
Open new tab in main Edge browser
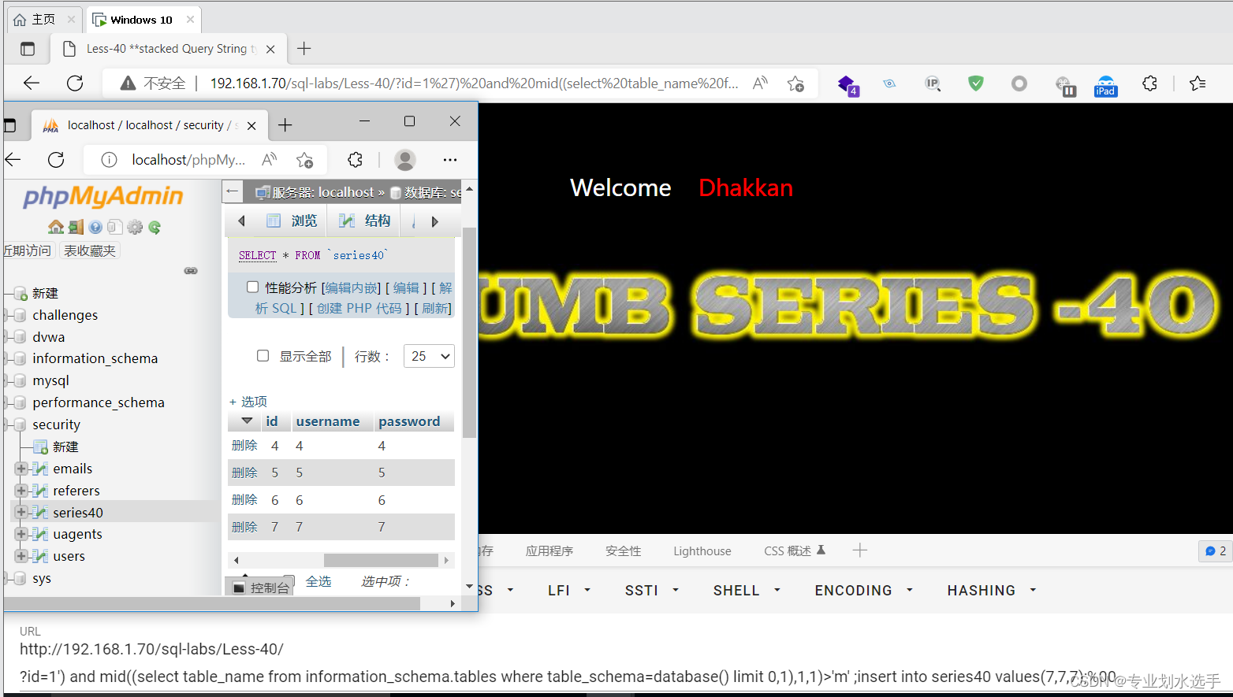click(x=304, y=49)
